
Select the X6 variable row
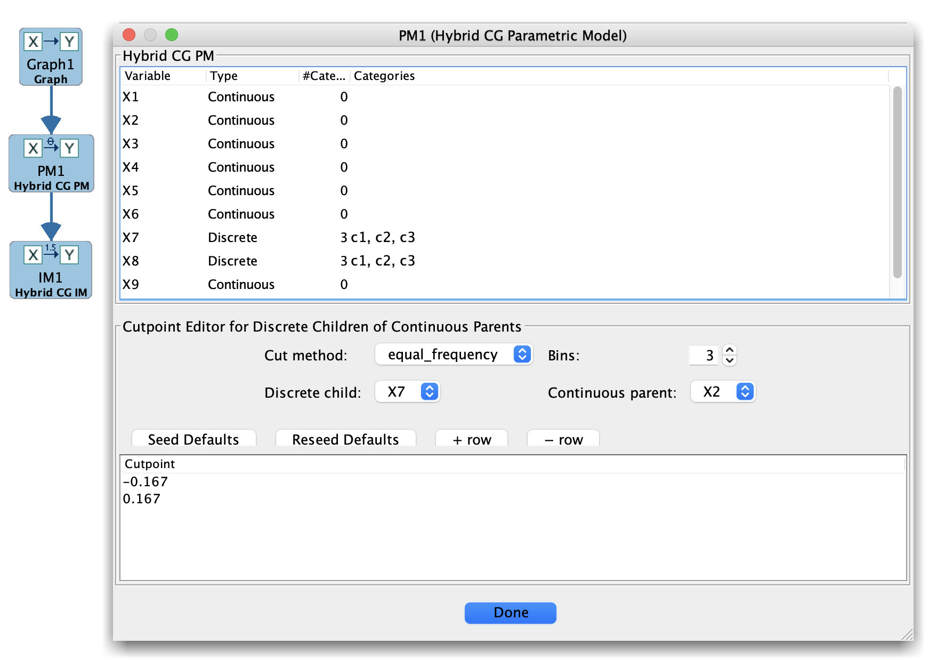(505, 214)
